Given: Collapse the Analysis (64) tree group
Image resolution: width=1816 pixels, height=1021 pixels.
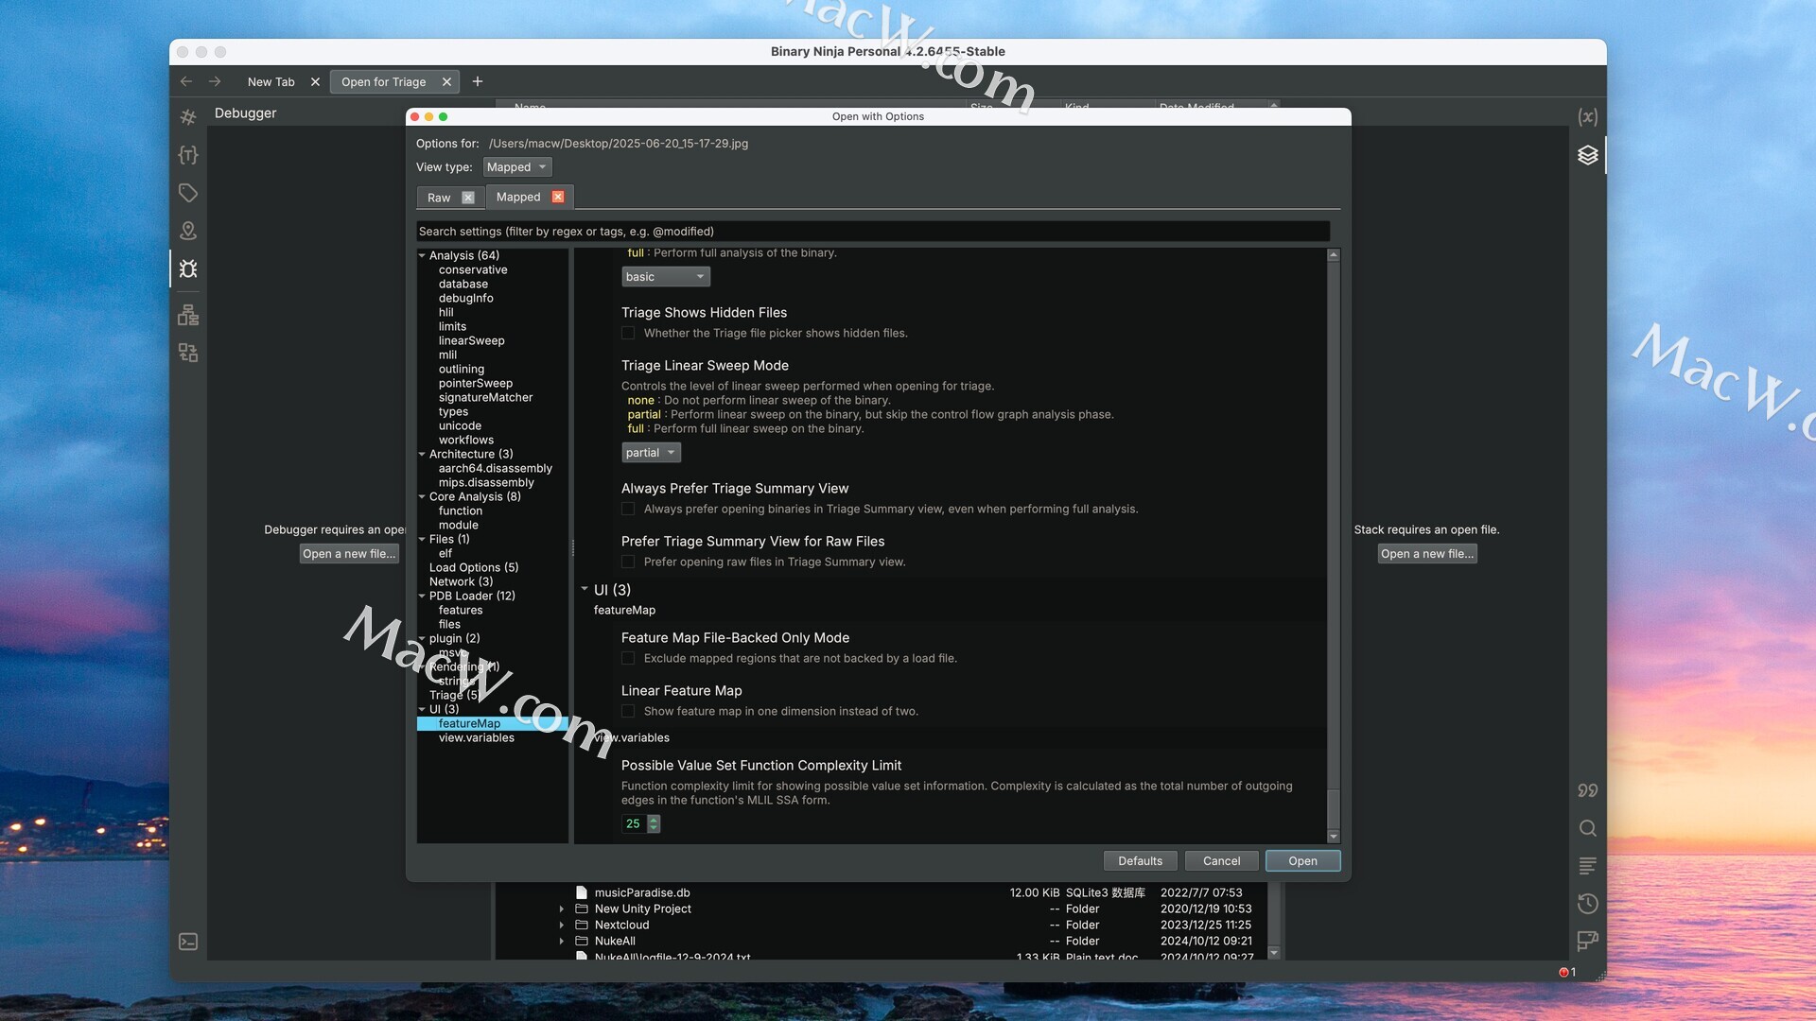Looking at the screenshot, I should (422, 255).
